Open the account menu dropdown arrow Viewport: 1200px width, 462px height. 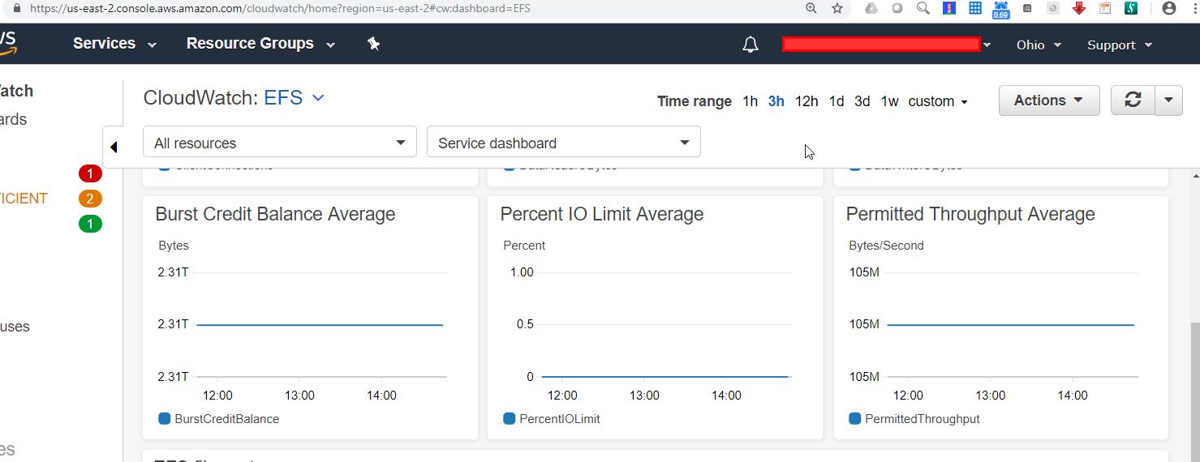[x=987, y=45]
